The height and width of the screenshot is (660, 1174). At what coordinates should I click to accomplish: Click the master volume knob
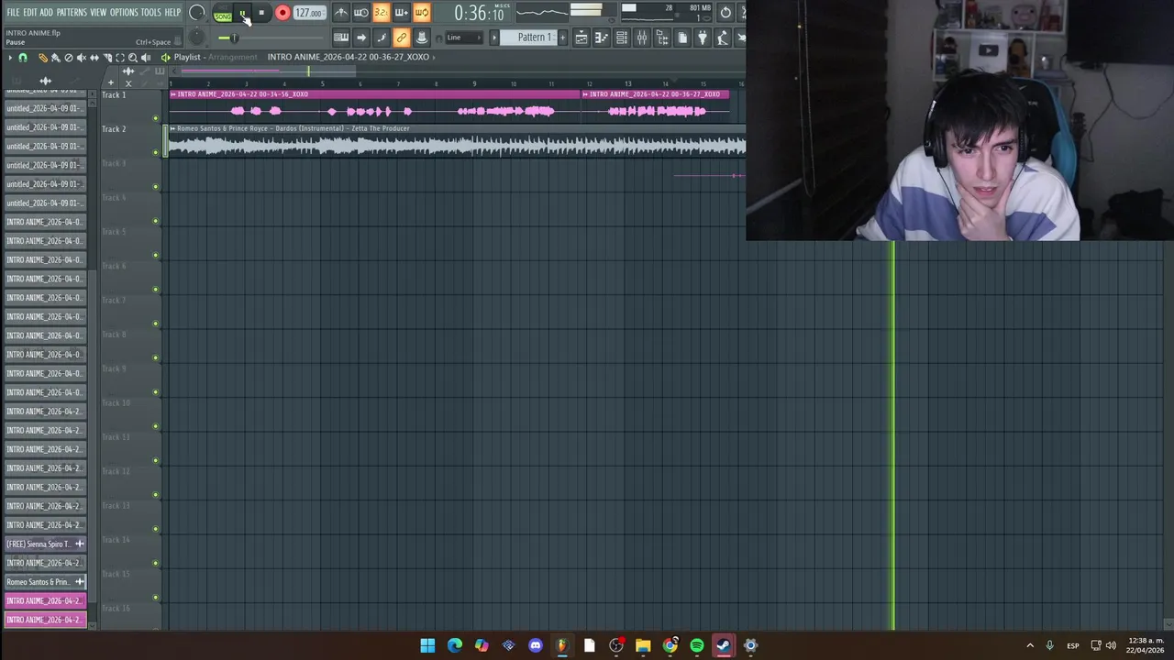(x=196, y=13)
